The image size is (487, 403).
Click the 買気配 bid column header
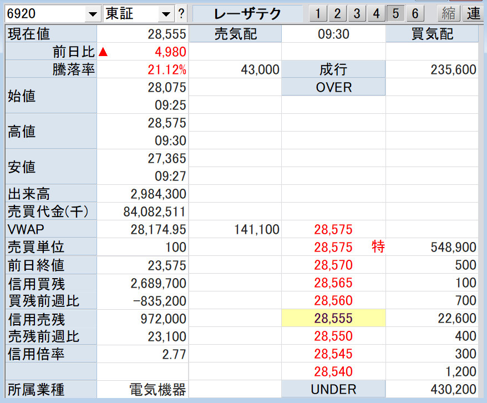tap(432, 34)
